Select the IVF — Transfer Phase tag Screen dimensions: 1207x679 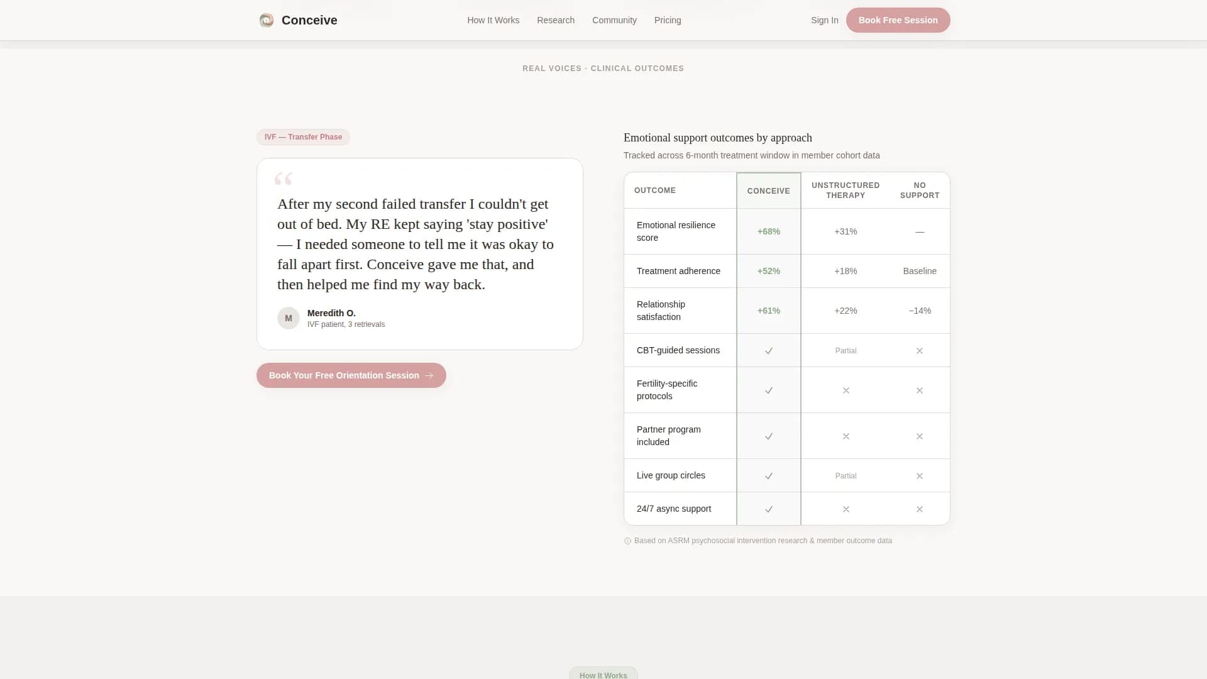click(x=303, y=137)
